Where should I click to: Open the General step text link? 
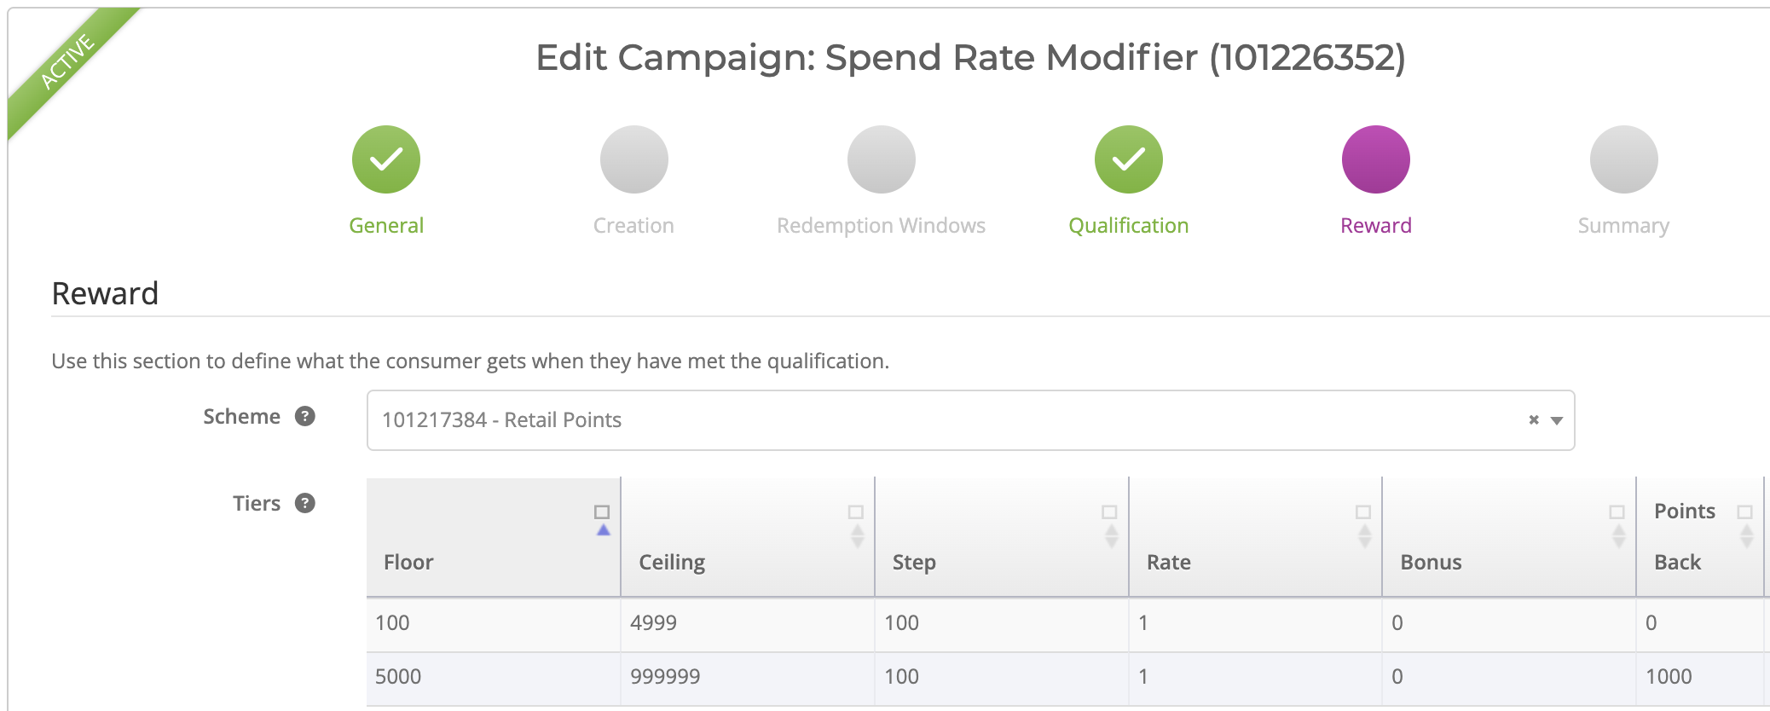point(386,225)
